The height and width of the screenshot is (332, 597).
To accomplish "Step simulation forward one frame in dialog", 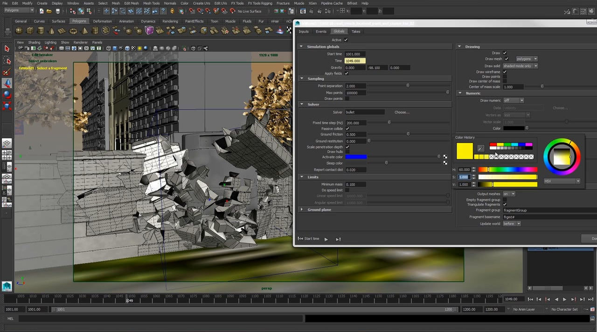I will (338, 239).
